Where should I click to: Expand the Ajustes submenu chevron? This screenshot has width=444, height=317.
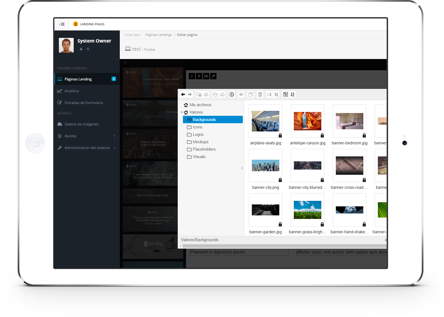(x=114, y=136)
